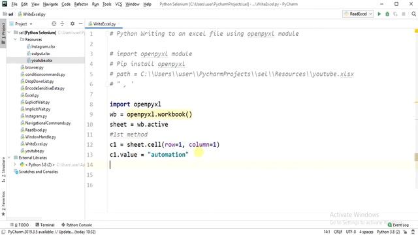
Task: Open the Terminal tool window
Action: click(x=45, y=225)
